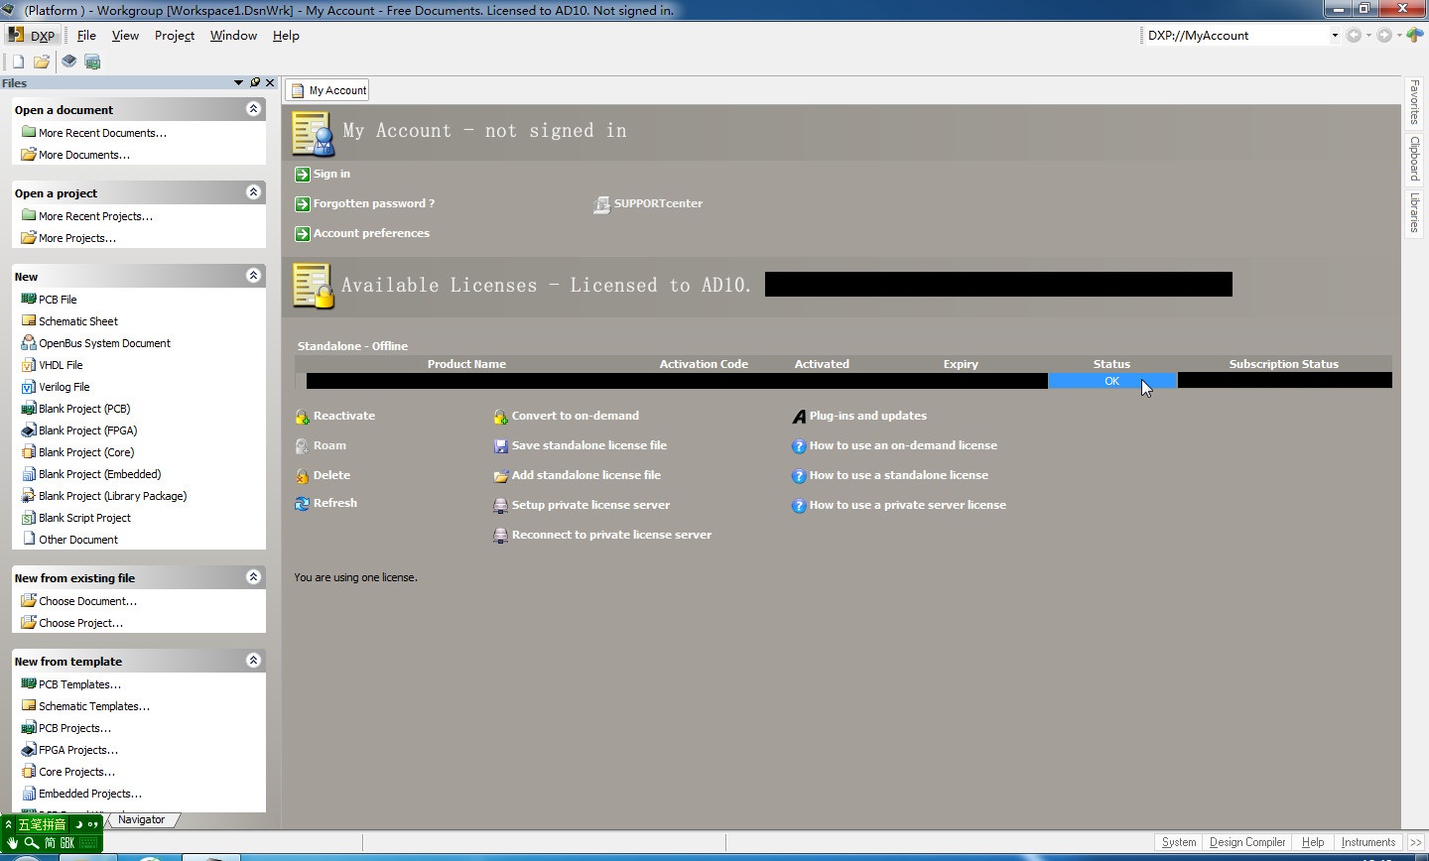1429x861 pixels.
Task: Click the Forgotten password arrow icon
Action: point(303,204)
